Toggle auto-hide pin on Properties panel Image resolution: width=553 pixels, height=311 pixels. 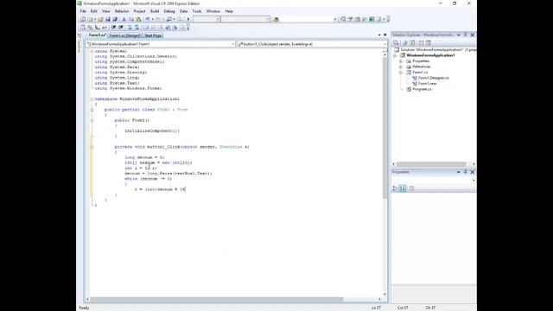(465, 172)
